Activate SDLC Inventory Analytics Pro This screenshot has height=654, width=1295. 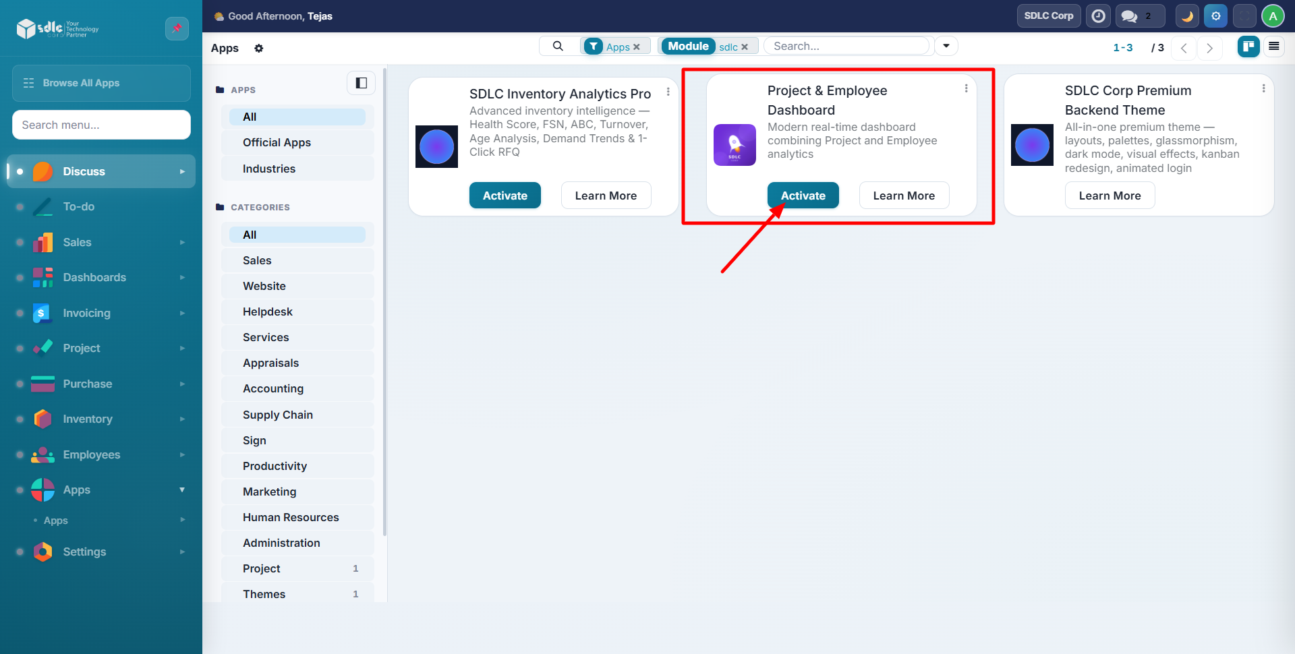505,196
